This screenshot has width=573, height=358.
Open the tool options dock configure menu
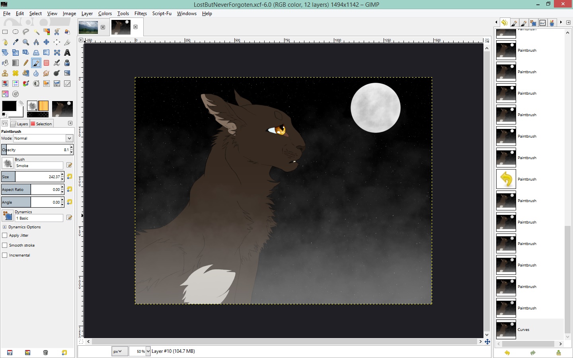70,123
